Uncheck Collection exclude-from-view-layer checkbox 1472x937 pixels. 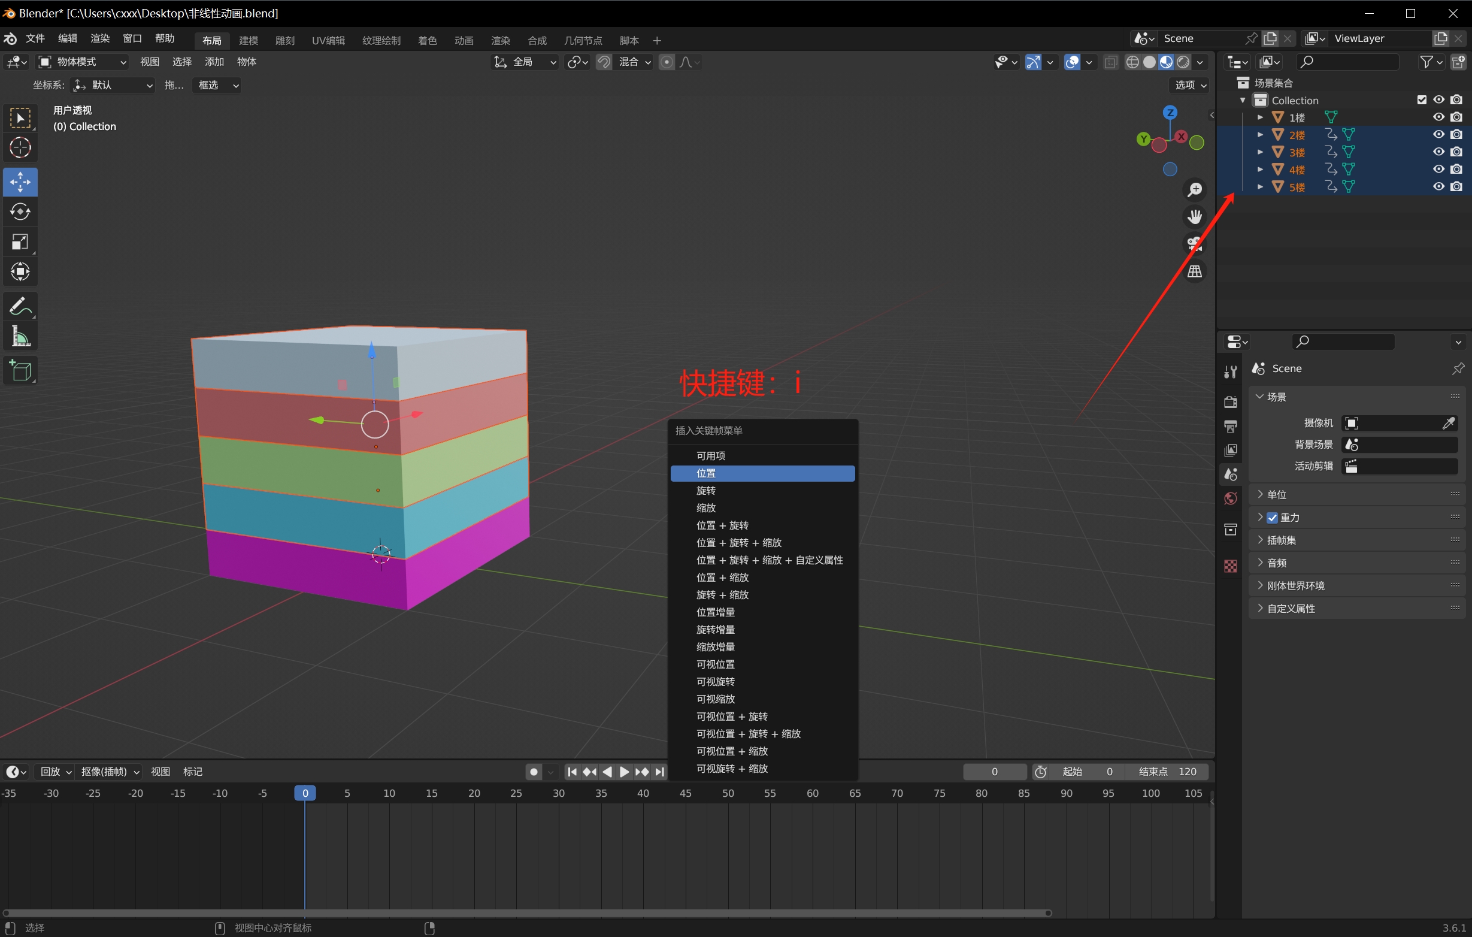[1421, 99]
